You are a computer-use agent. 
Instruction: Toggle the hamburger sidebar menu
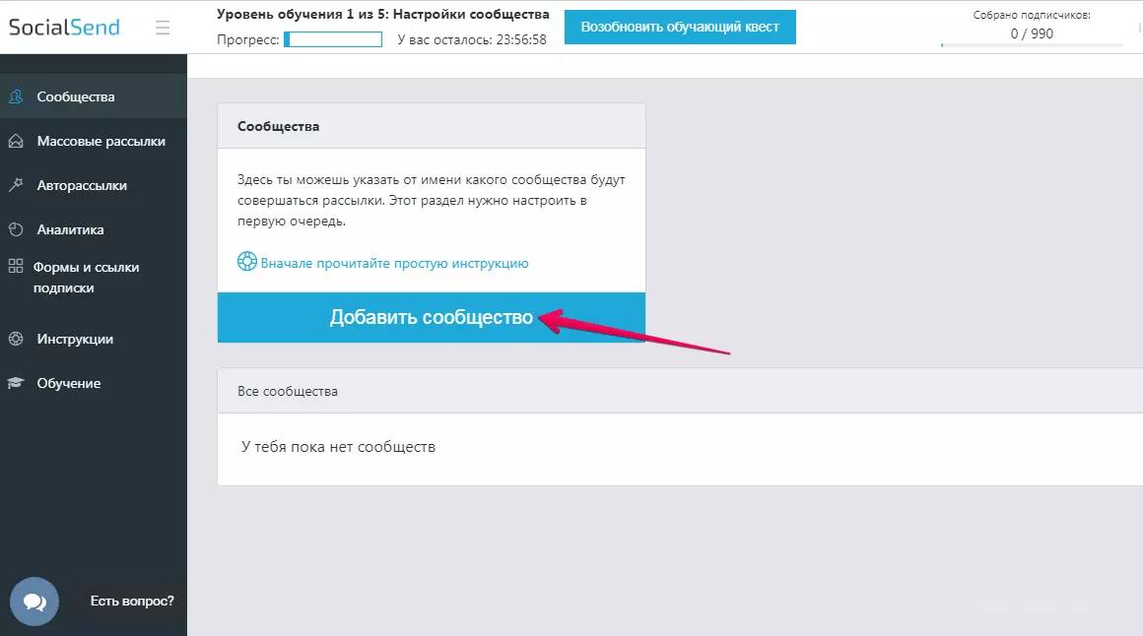163,28
